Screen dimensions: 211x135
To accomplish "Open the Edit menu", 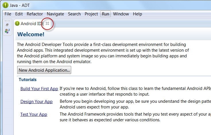I will (x=19, y=14).
